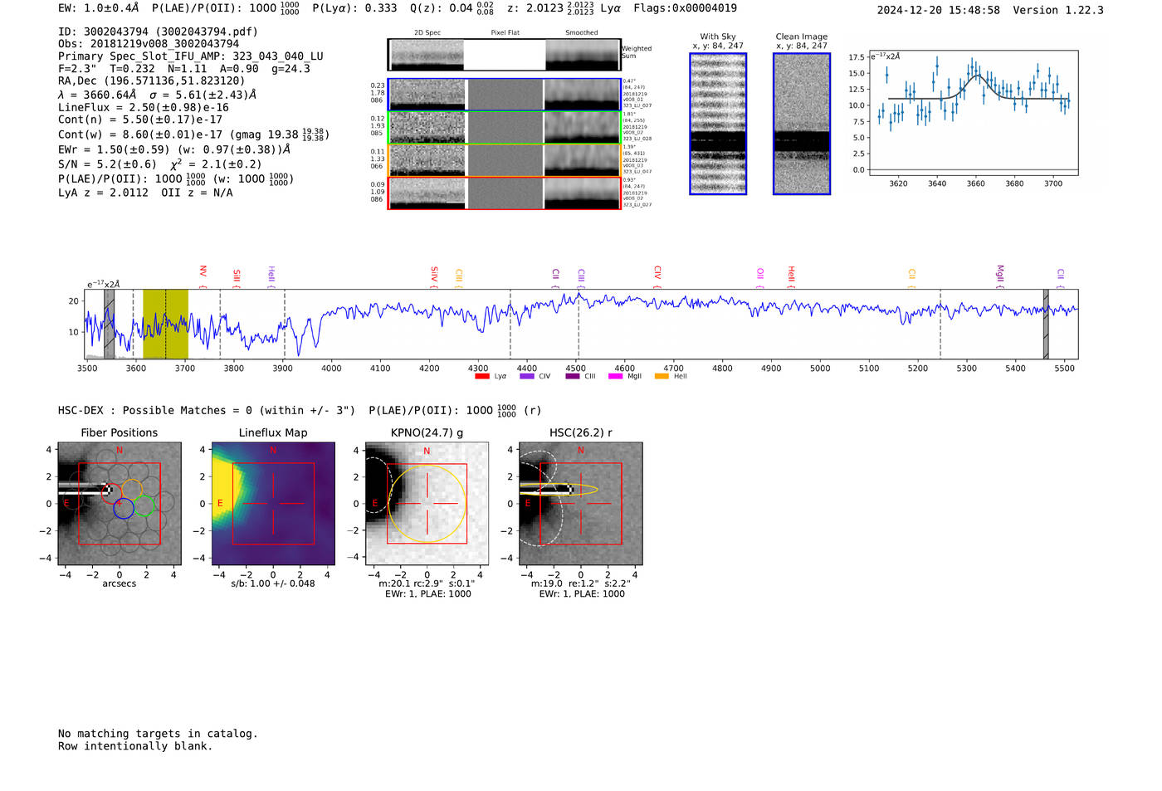Image resolution: width=1162 pixels, height=791 pixels.
Task: Click the 'With Sky' image title
Action: click(718, 37)
